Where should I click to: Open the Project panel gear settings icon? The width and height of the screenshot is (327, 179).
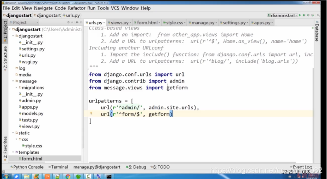tap(77, 22)
